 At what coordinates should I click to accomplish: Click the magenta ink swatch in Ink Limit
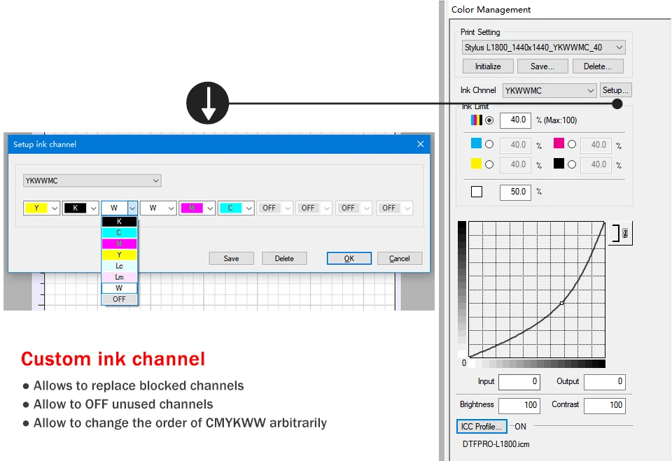click(x=559, y=143)
